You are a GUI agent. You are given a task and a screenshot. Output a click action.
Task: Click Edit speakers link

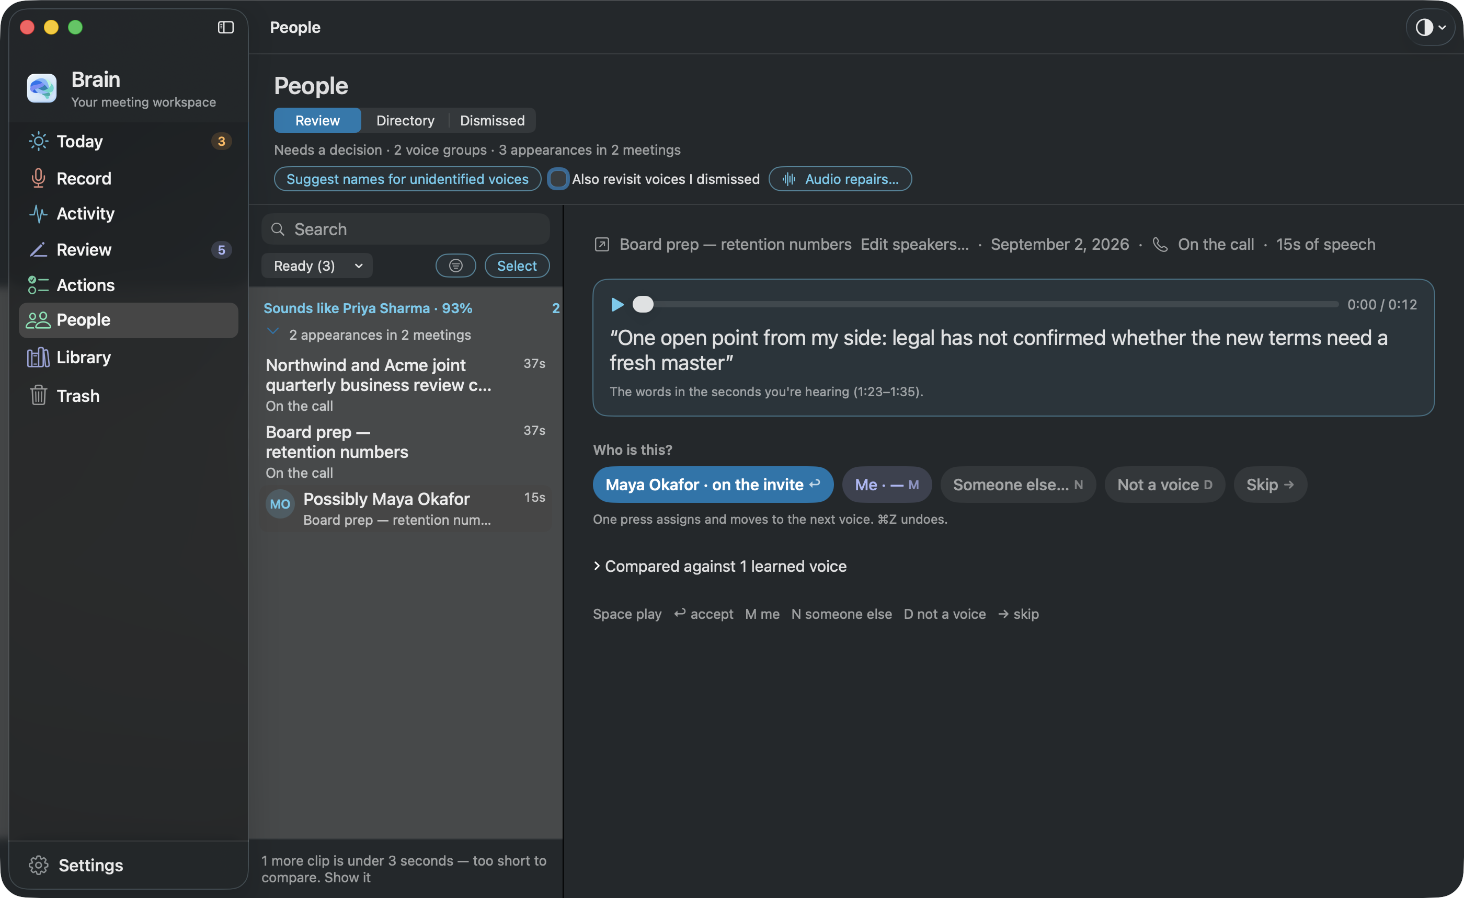(914, 244)
